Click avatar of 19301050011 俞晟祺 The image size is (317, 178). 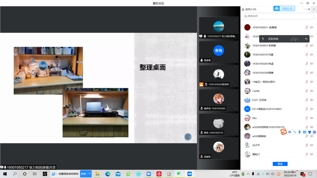(247, 27)
